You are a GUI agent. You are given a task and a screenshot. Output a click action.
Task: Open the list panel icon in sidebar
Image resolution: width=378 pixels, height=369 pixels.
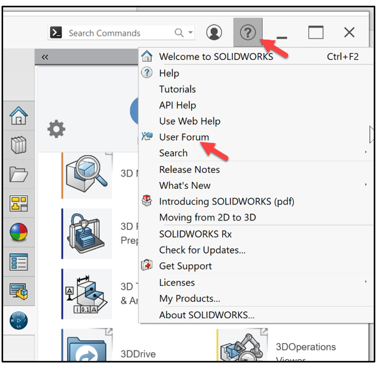(19, 262)
